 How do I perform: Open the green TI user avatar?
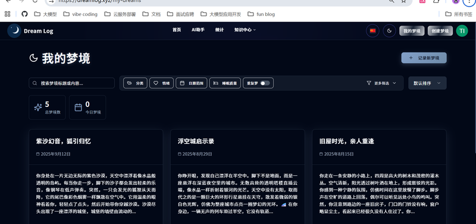462,31
